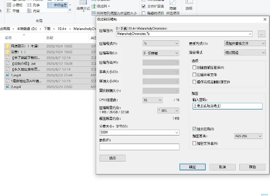Screen dimensions: 270x196
Task: Choose 平铺 layout in Explorer ribbon
Action: point(13,11)
